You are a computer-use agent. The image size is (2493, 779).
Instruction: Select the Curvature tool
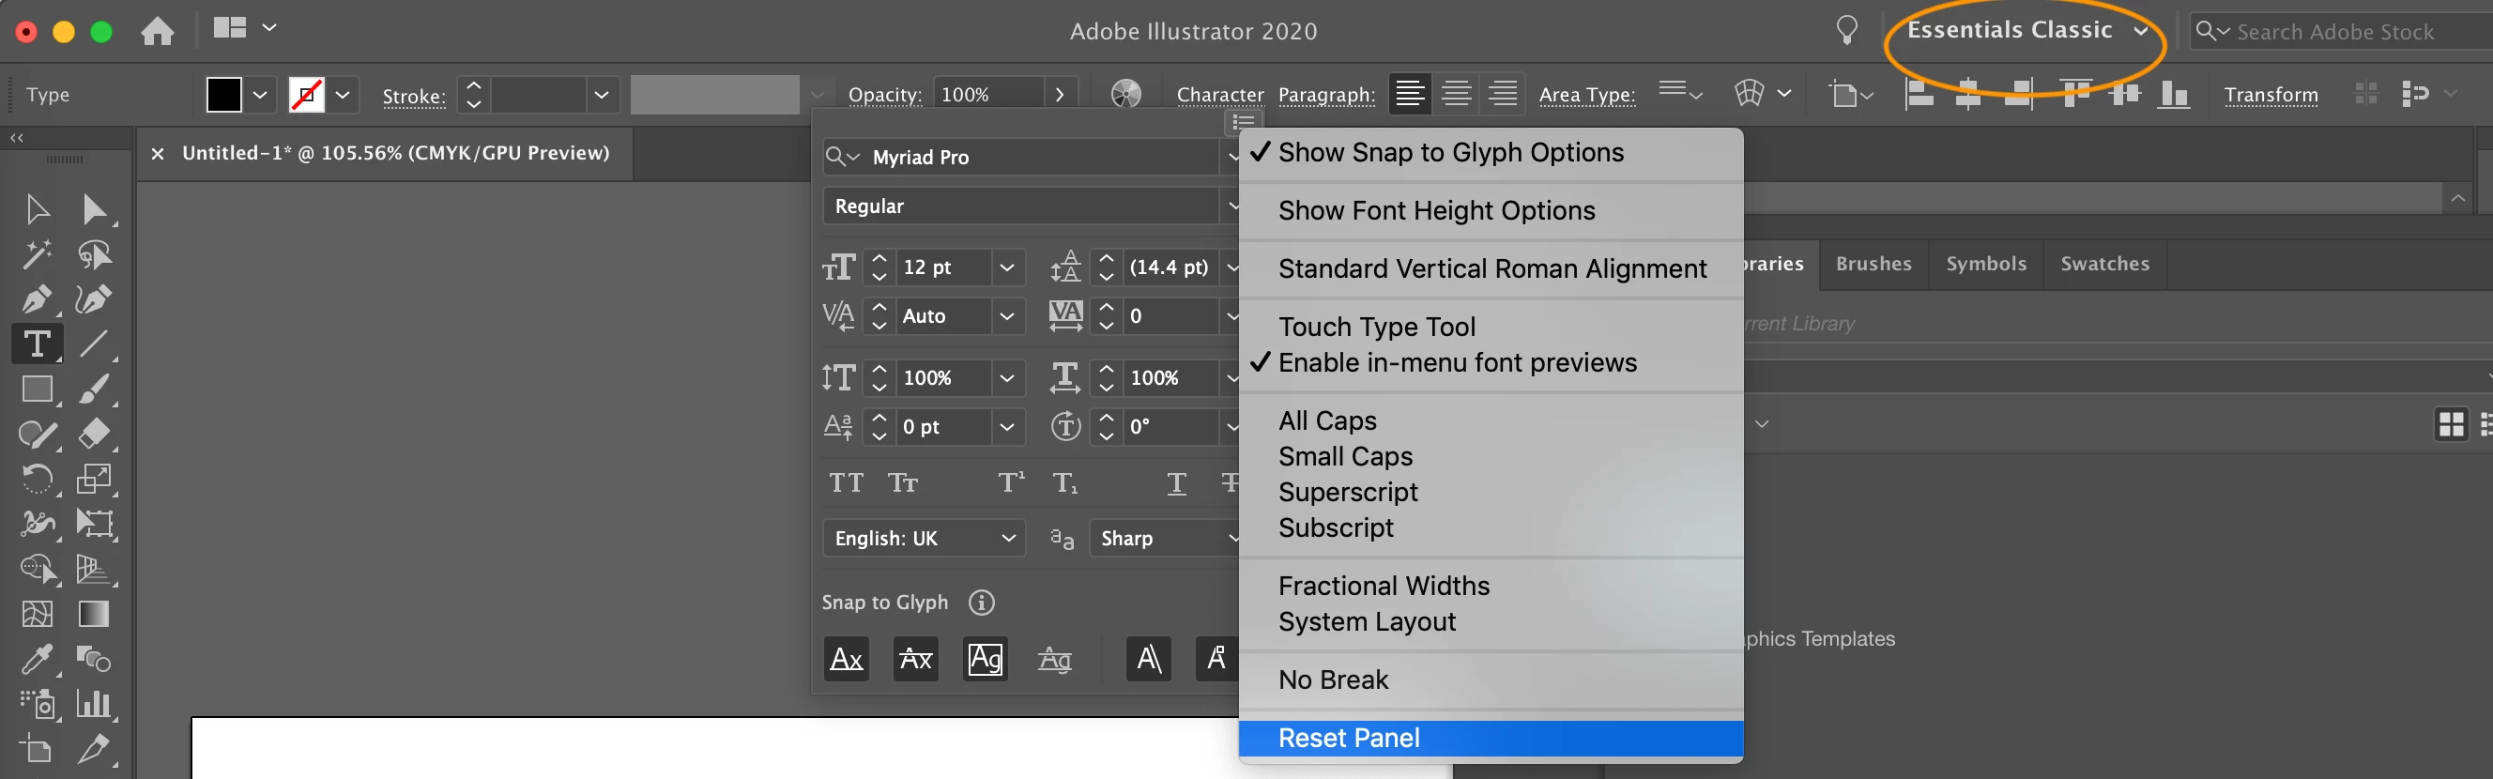(x=94, y=299)
